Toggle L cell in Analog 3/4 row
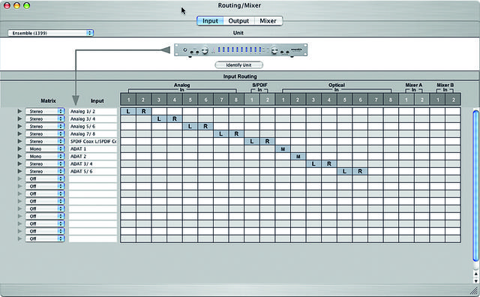 pyautogui.click(x=159, y=118)
